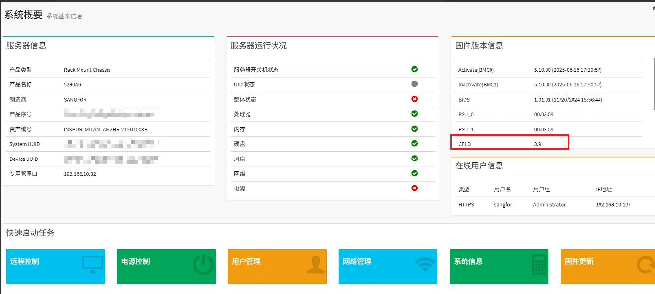Click the power icon on 电源控制 tile

[x=203, y=265]
